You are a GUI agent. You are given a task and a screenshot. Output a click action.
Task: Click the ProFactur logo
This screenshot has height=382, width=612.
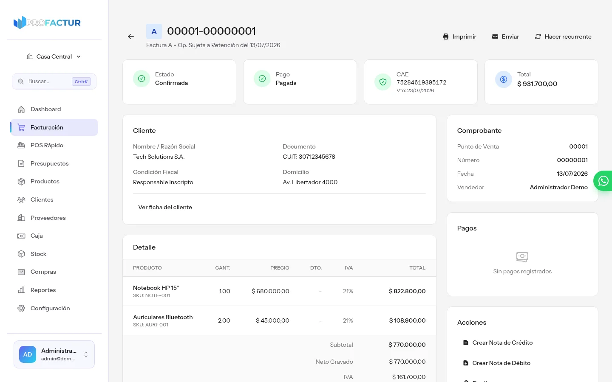pos(47,22)
